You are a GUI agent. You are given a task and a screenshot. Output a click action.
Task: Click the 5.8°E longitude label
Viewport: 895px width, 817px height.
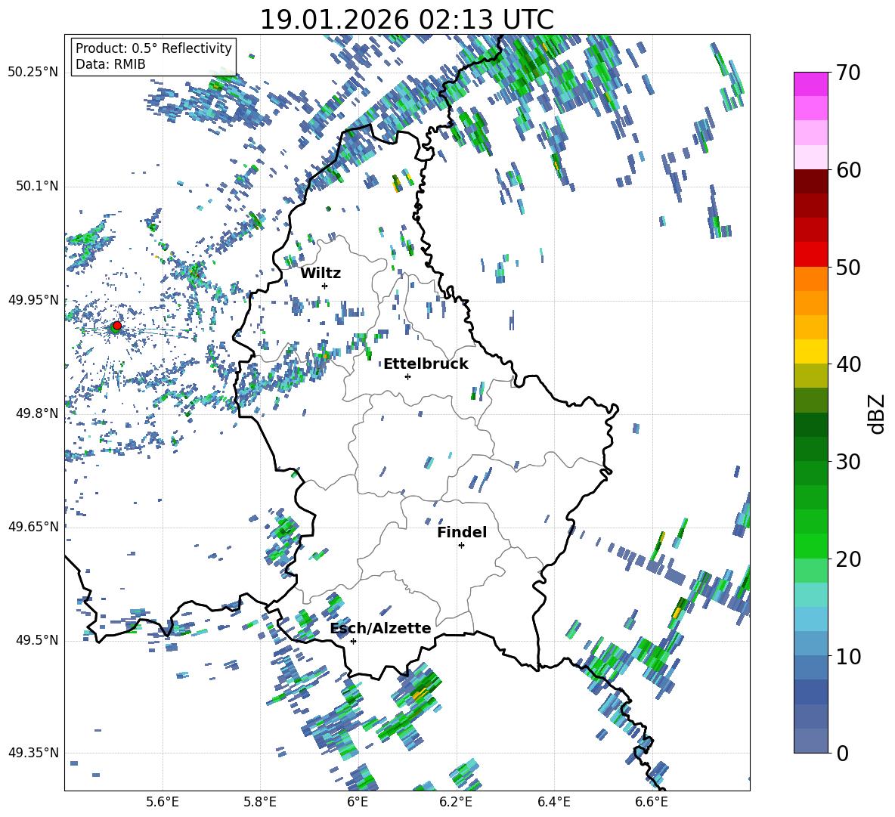point(260,803)
